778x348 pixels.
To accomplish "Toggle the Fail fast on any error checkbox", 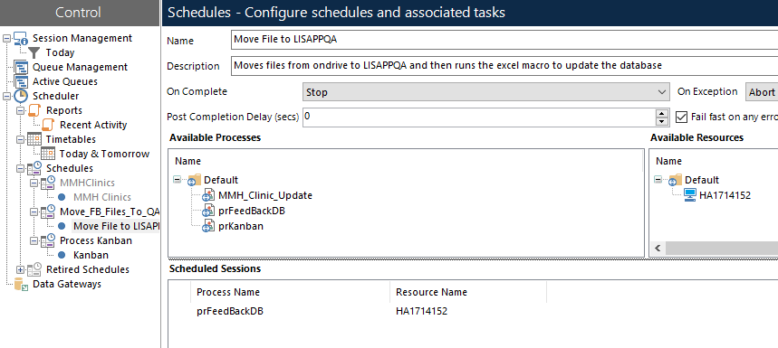I will pyautogui.click(x=682, y=118).
